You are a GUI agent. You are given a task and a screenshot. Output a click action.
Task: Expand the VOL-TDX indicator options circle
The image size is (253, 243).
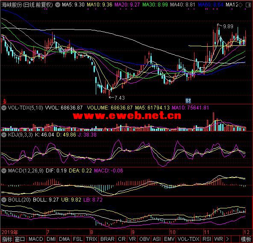click(4, 108)
